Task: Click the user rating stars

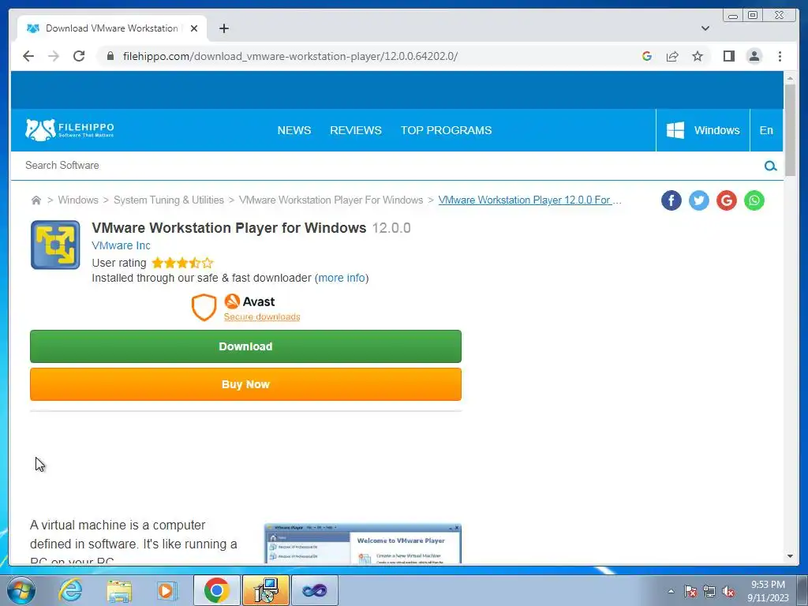Action: tap(182, 263)
